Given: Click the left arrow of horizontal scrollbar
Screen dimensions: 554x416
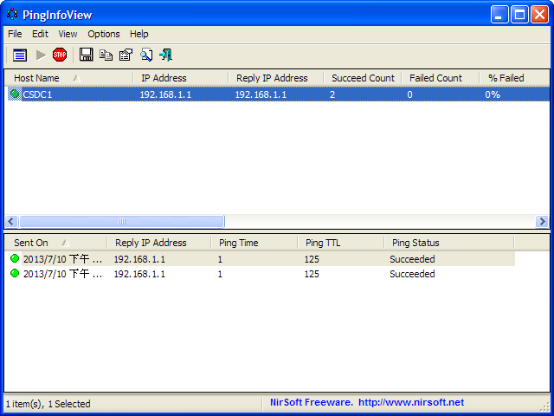Looking at the screenshot, I should tap(11, 222).
